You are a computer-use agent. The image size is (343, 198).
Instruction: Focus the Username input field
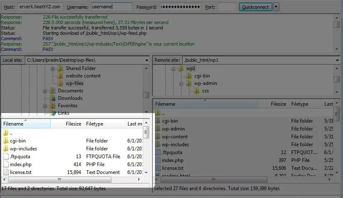tap(112, 7)
